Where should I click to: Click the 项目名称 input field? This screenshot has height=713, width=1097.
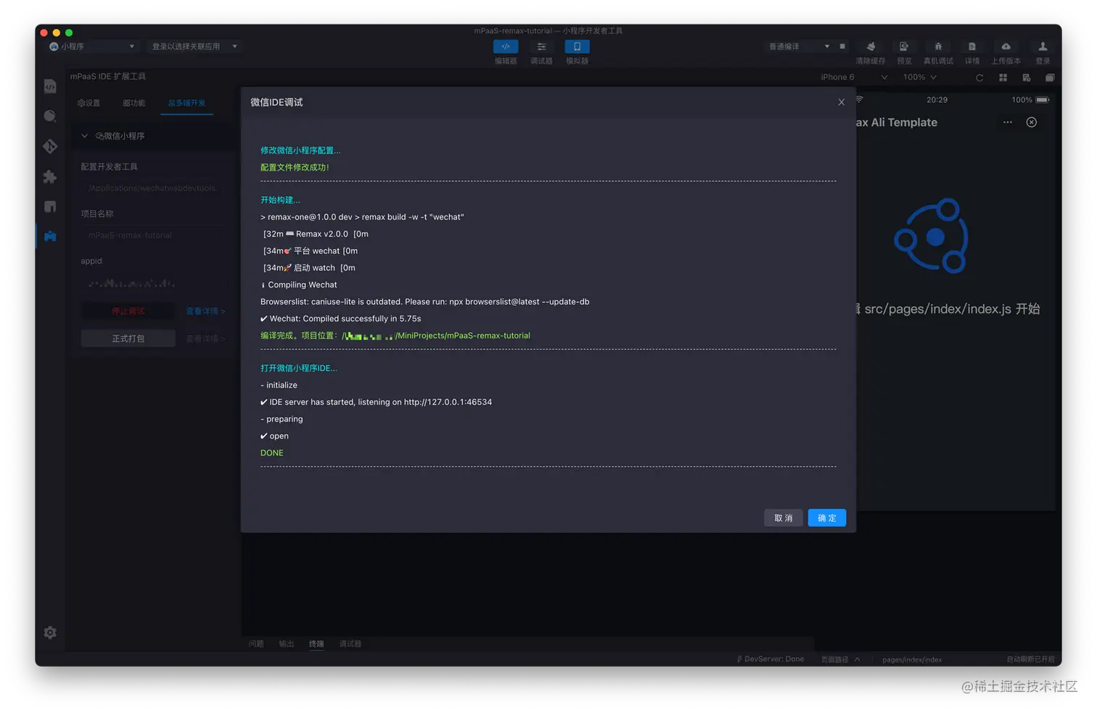[x=154, y=235]
